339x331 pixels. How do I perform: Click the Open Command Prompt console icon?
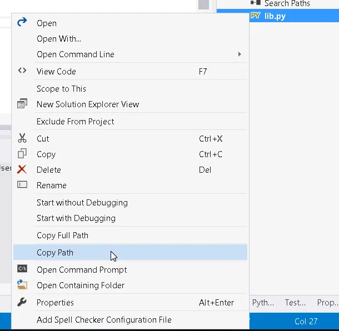coord(22,269)
